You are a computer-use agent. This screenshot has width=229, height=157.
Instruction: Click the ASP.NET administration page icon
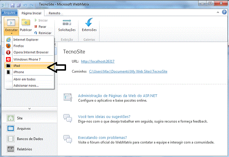pos(68,98)
